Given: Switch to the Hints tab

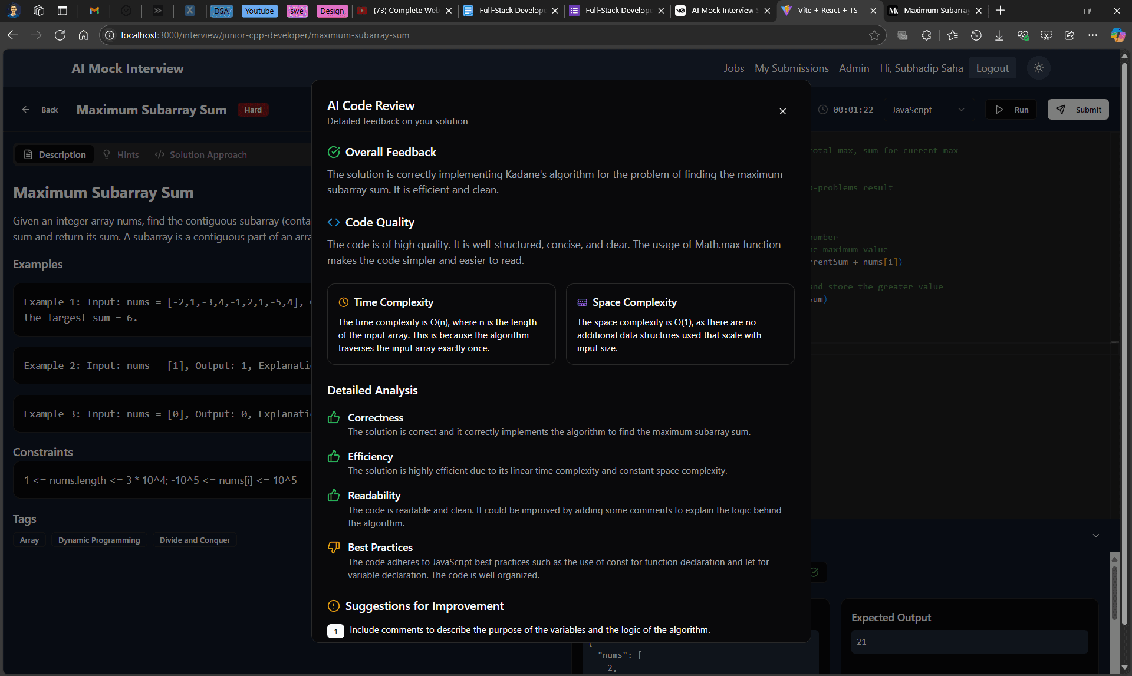Looking at the screenshot, I should point(121,154).
